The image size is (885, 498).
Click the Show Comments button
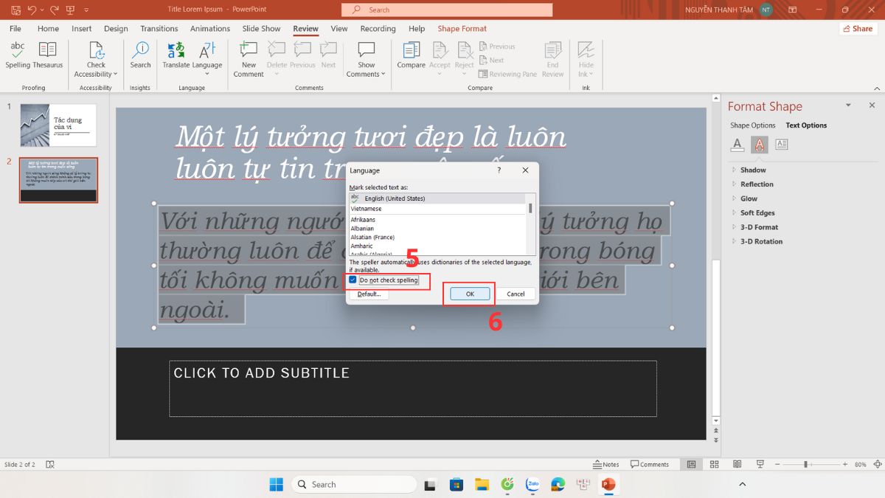coord(367,59)
